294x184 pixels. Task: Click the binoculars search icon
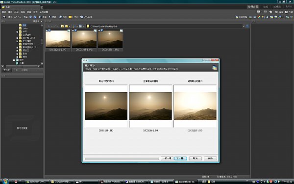point(40,17)
